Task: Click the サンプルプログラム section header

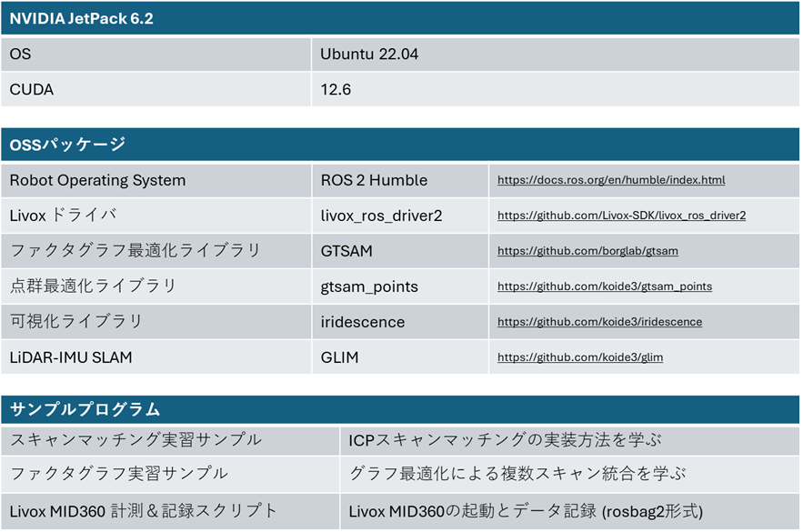Action: [x=85, y=409]
